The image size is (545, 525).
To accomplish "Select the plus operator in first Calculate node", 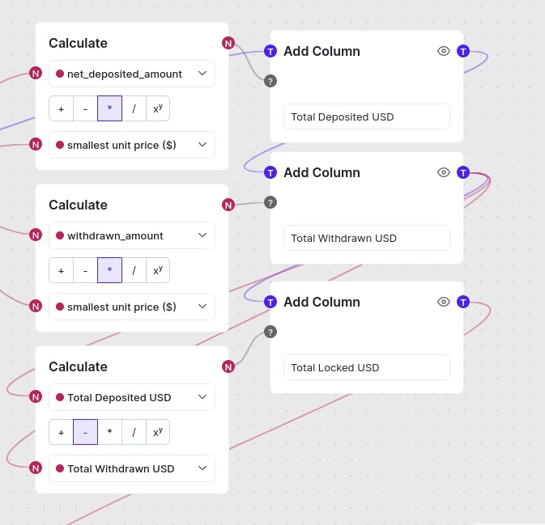I will pos(62,108).
